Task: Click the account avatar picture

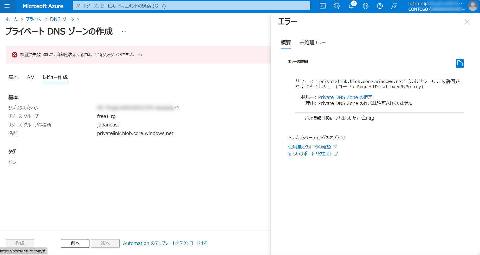Action: 472,6
